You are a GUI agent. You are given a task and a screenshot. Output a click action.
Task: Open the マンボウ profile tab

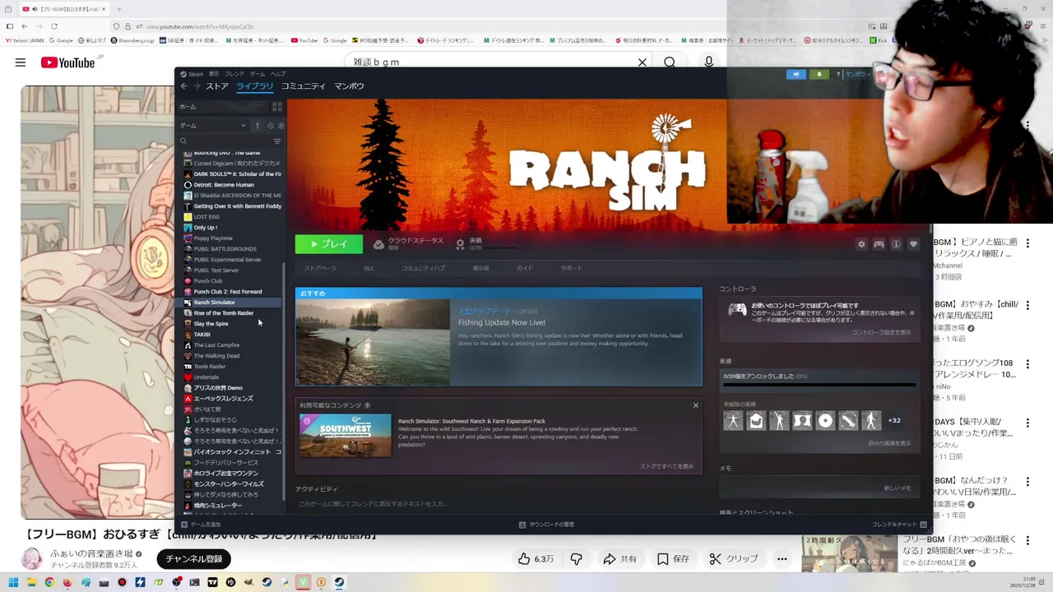pos(349,86)
